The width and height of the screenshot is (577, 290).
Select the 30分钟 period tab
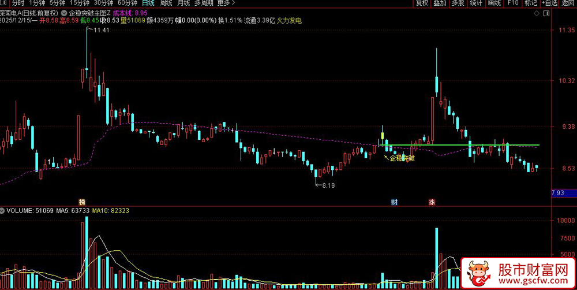click(x=103, y=3)
